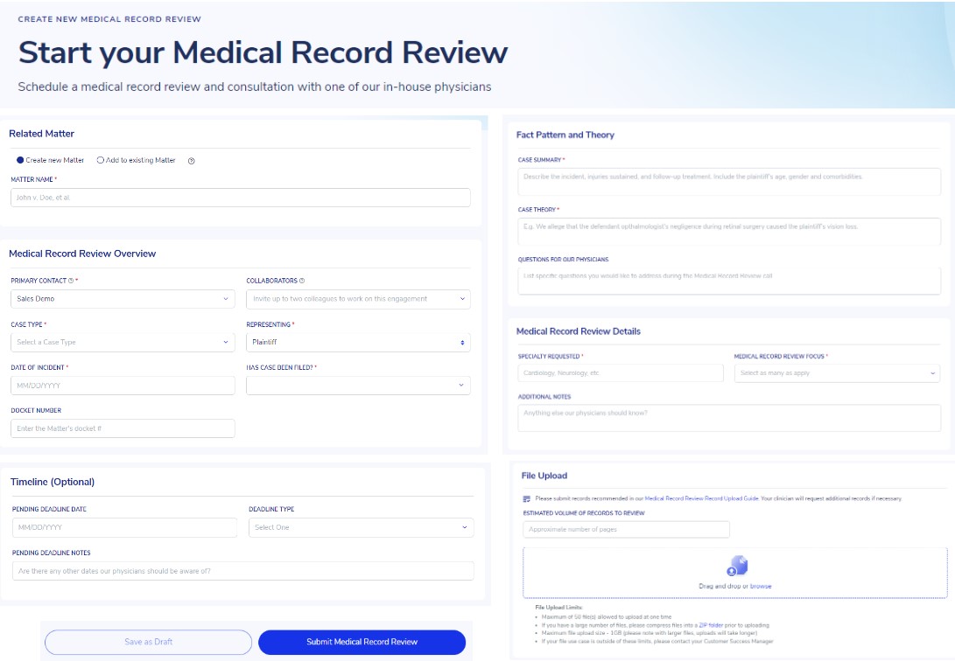955x661 pixels.
Task: Select the Create new Matter radio option
Action: click(x=21, y=161)
